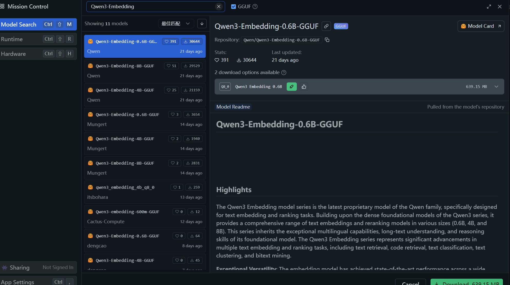The image size is (510, 285).
Task: Click 29529 downloads badge on 8B model
Action: 192,66
